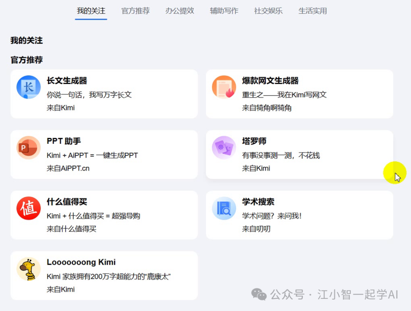
Task: Click the orange 爆款网文生成器 flame icon
Action: pos(224,87)
